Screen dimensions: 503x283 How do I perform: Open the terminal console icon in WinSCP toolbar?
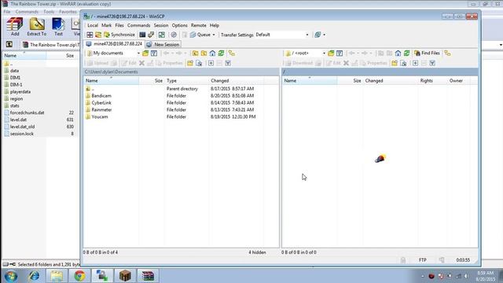pyautogui.click(x=142, y=35)
